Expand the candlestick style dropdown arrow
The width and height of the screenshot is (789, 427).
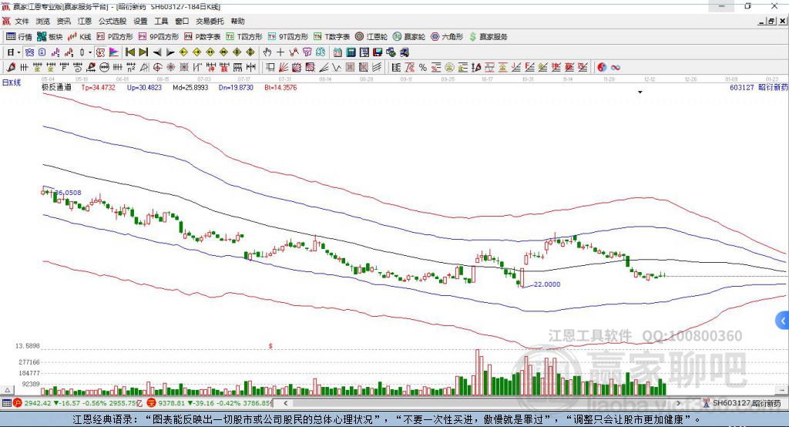90,52
